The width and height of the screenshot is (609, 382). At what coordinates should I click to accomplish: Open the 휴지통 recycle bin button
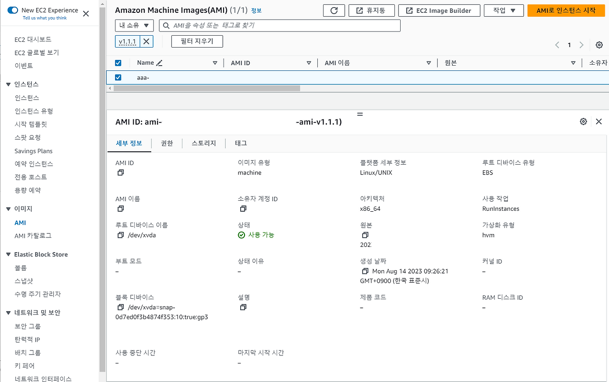click(x=371, y=10)
